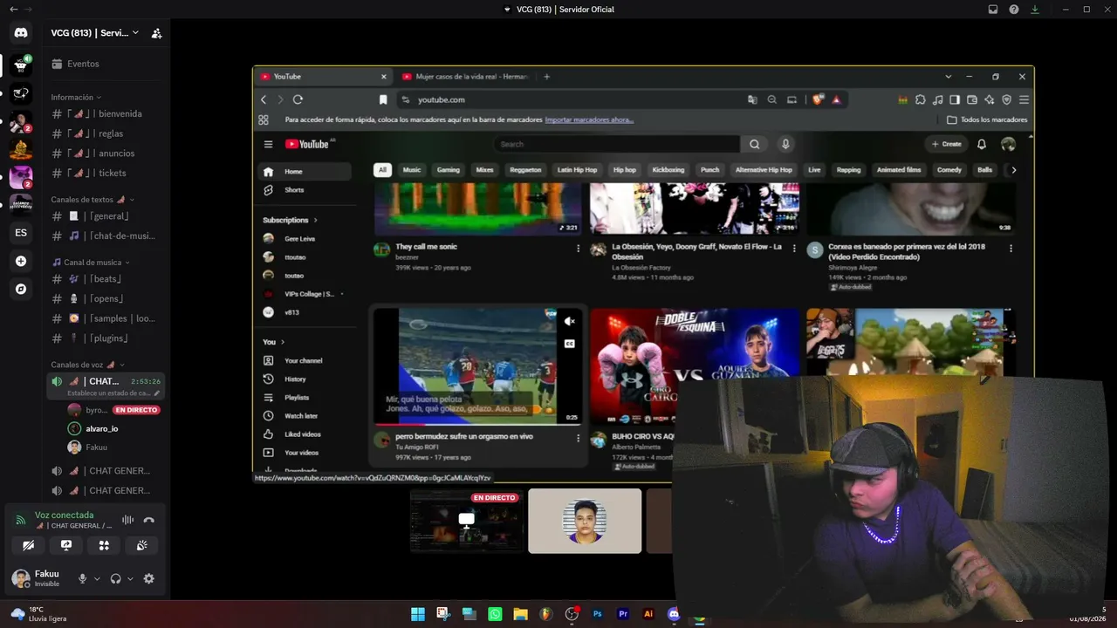Open the ES server in the sidebar
Viewport: 1117px width, 628px height.
[21, 233]
